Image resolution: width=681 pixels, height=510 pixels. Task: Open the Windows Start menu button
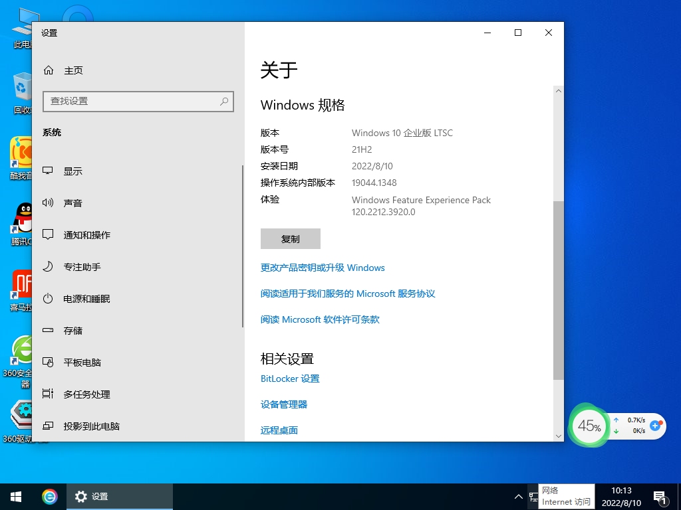click(x=16, y=497)
